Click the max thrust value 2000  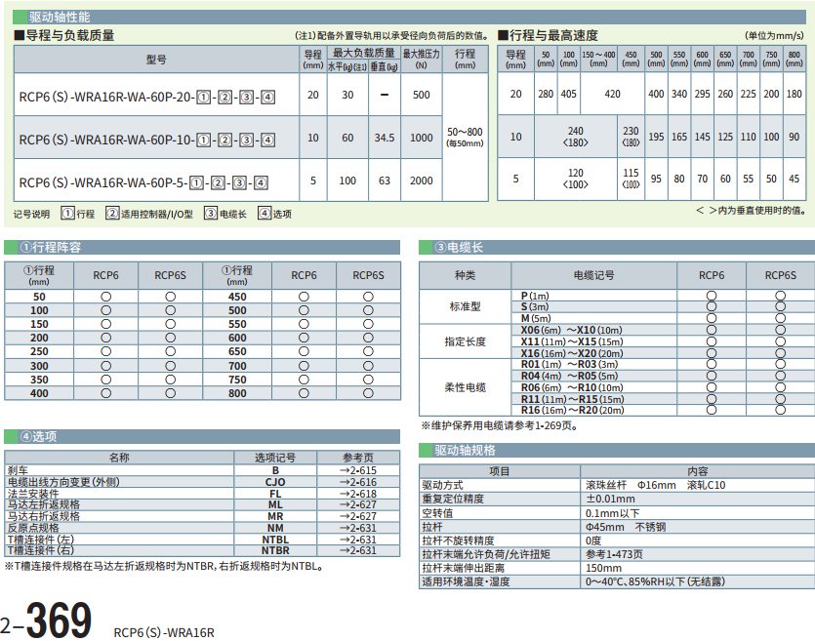[421, 180]
